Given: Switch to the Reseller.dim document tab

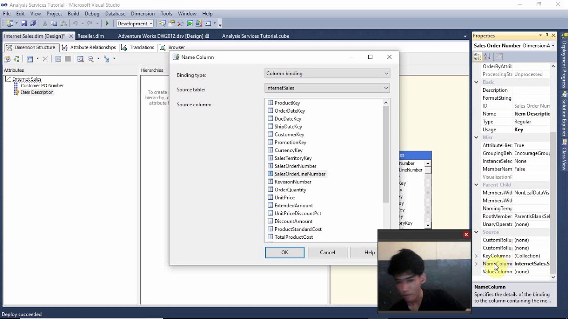Looking at the screenshot, I should point(91,36).
